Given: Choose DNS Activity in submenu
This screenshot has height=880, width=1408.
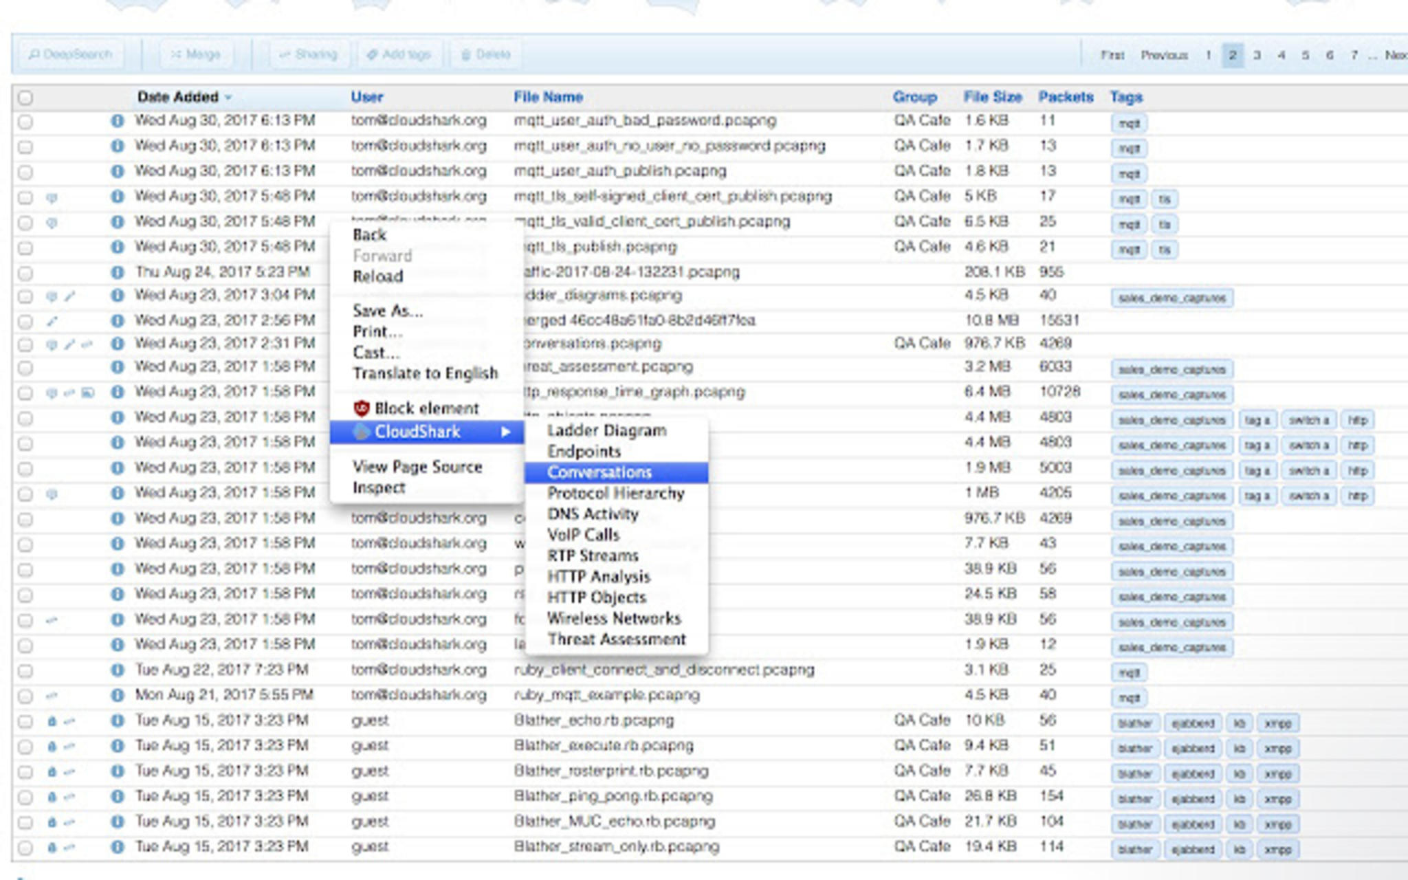Looking at the screenshot, I should [x=616, y=514].
